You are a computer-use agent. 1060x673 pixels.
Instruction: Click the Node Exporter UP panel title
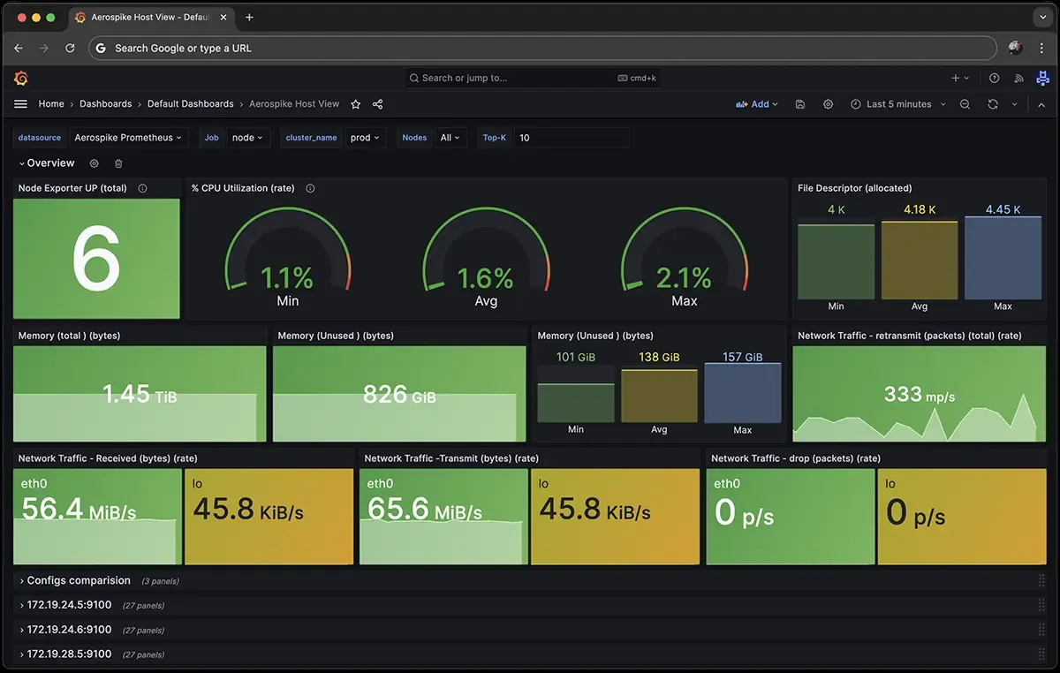pyautogui.click(x=72, y=188)
